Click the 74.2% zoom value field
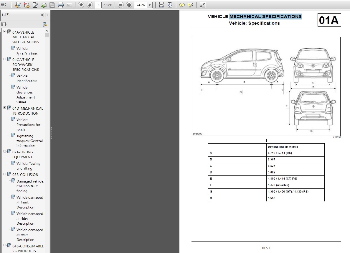The width and height of the screenshot is (350, 253). pyautogui.click(x=141, y=5)
